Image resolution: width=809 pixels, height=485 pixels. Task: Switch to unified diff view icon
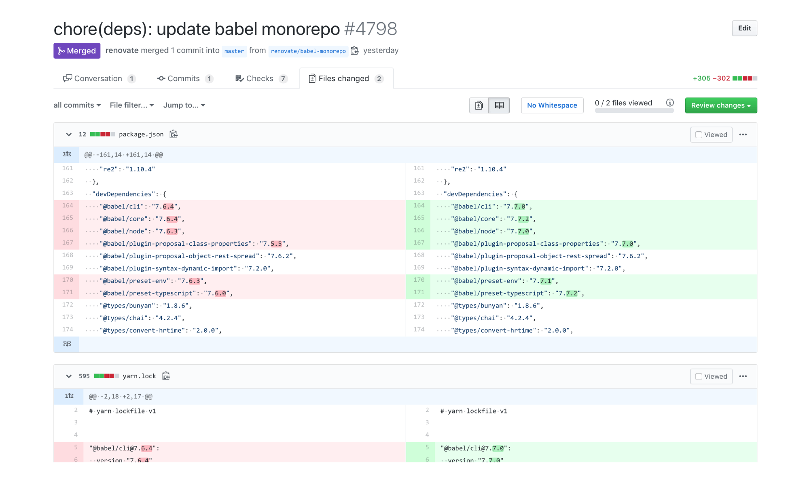pos(479,105)
